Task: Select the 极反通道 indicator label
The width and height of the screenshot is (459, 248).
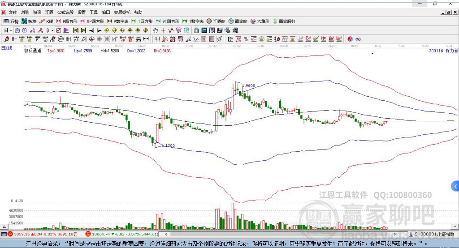Action: 33,51
